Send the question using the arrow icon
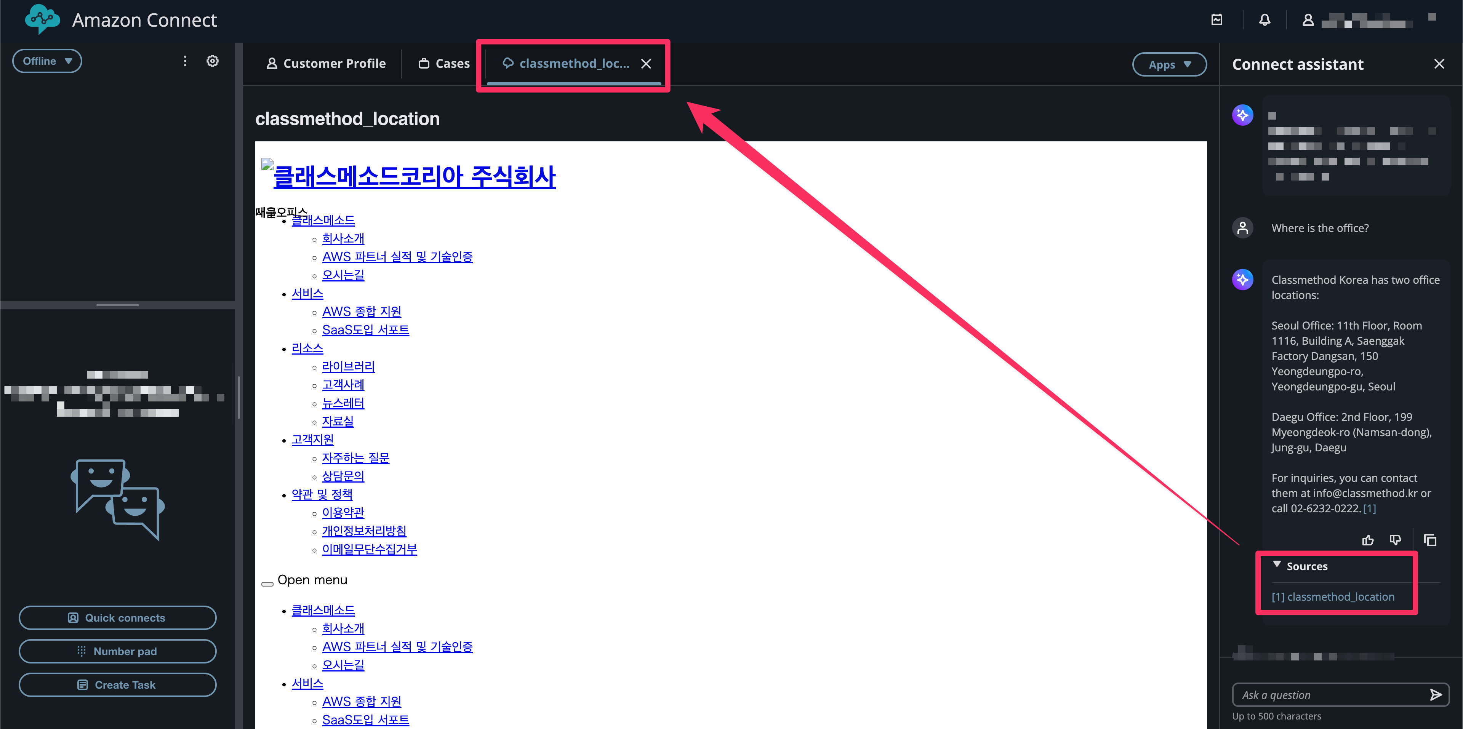 1435,695
